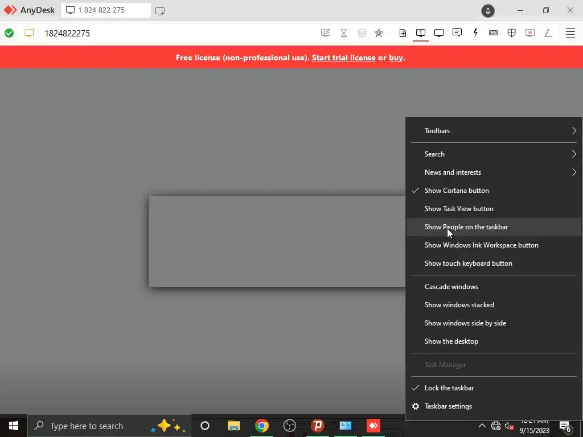The image size is (583, 437).
Task: Click the Cortana circle on taskbar
Action: coord(205,426)
